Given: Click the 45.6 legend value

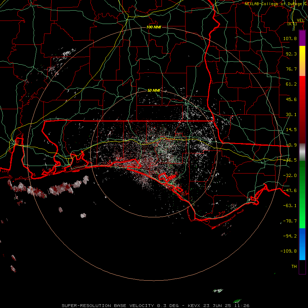Looking at the screenshot, I should [291, 99].
